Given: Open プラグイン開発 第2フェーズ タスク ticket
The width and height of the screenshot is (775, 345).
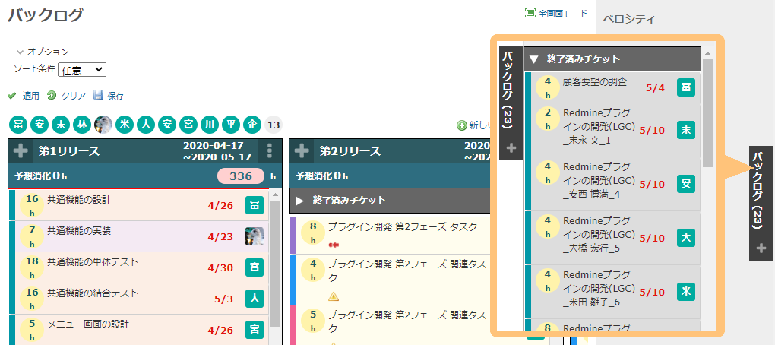Looking at the screenshot, I should pos(403,227).
